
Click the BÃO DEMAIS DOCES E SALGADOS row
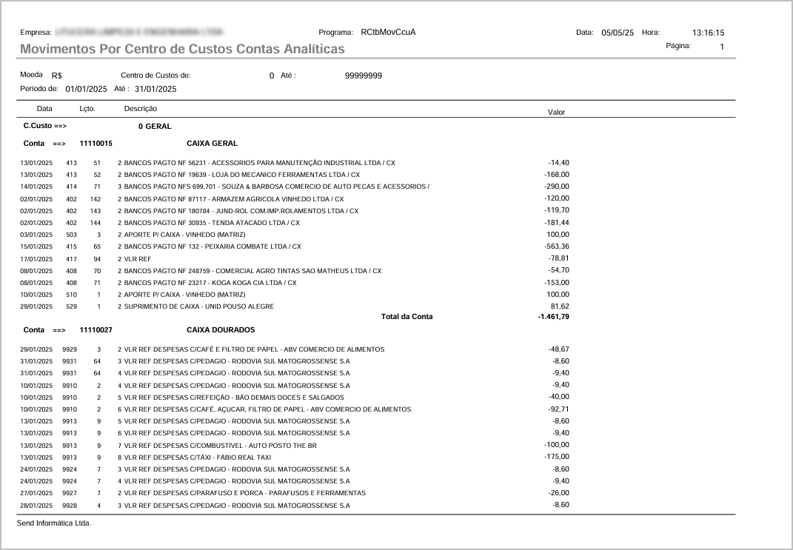click(295, 398)
